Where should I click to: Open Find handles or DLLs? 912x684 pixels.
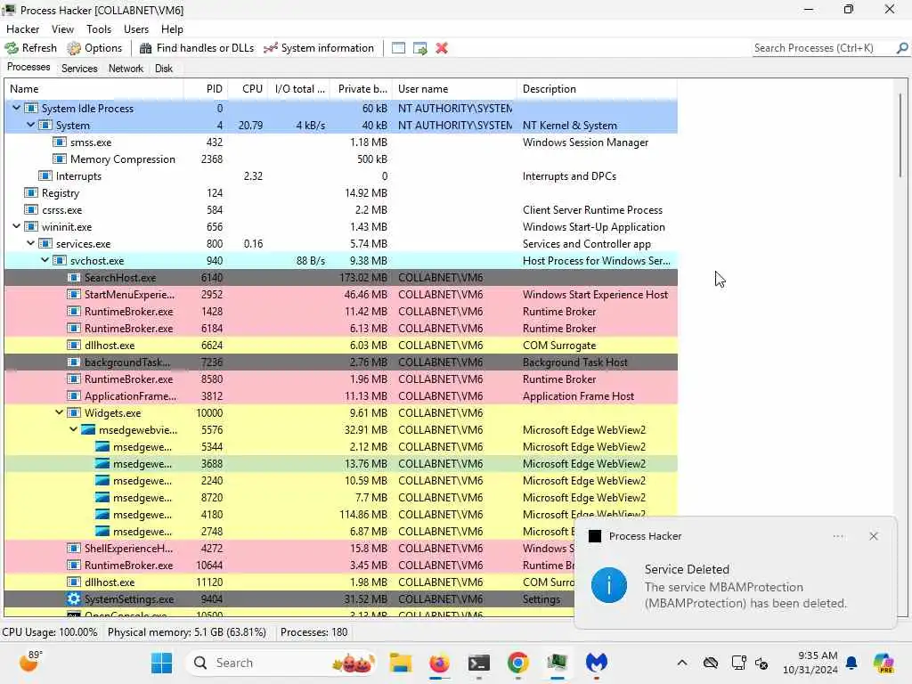click(197, 48)
